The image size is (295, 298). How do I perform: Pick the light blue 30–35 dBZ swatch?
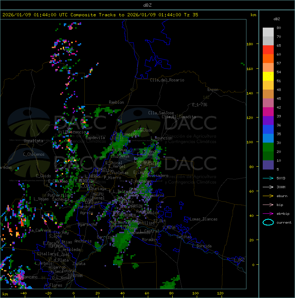point(268,138)
